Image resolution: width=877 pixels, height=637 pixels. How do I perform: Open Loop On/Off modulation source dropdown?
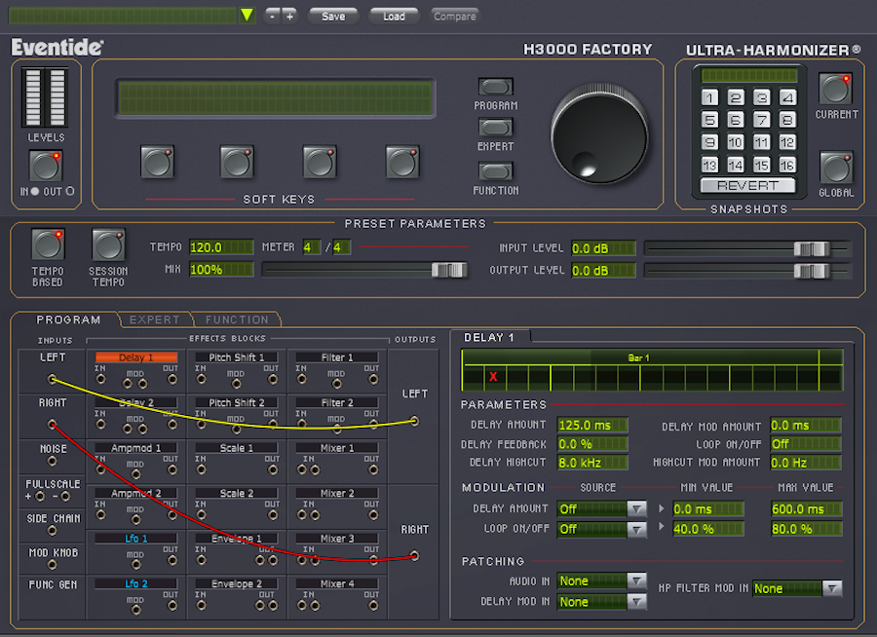[x=636, y=529]
